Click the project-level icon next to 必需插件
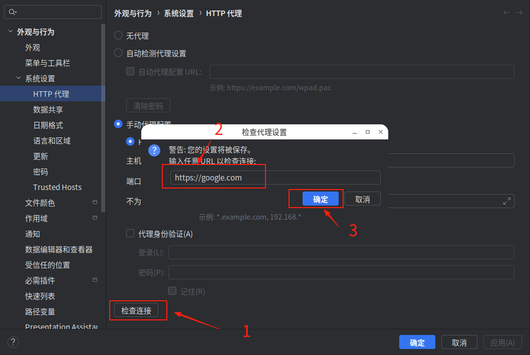Image resolution: width=530 pixels, height=355 pixels. tap(94, 280)
